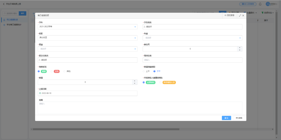The image size is (281, 140).
Task: Click the calendar icon in 上报日期 field
Action: 40,93
